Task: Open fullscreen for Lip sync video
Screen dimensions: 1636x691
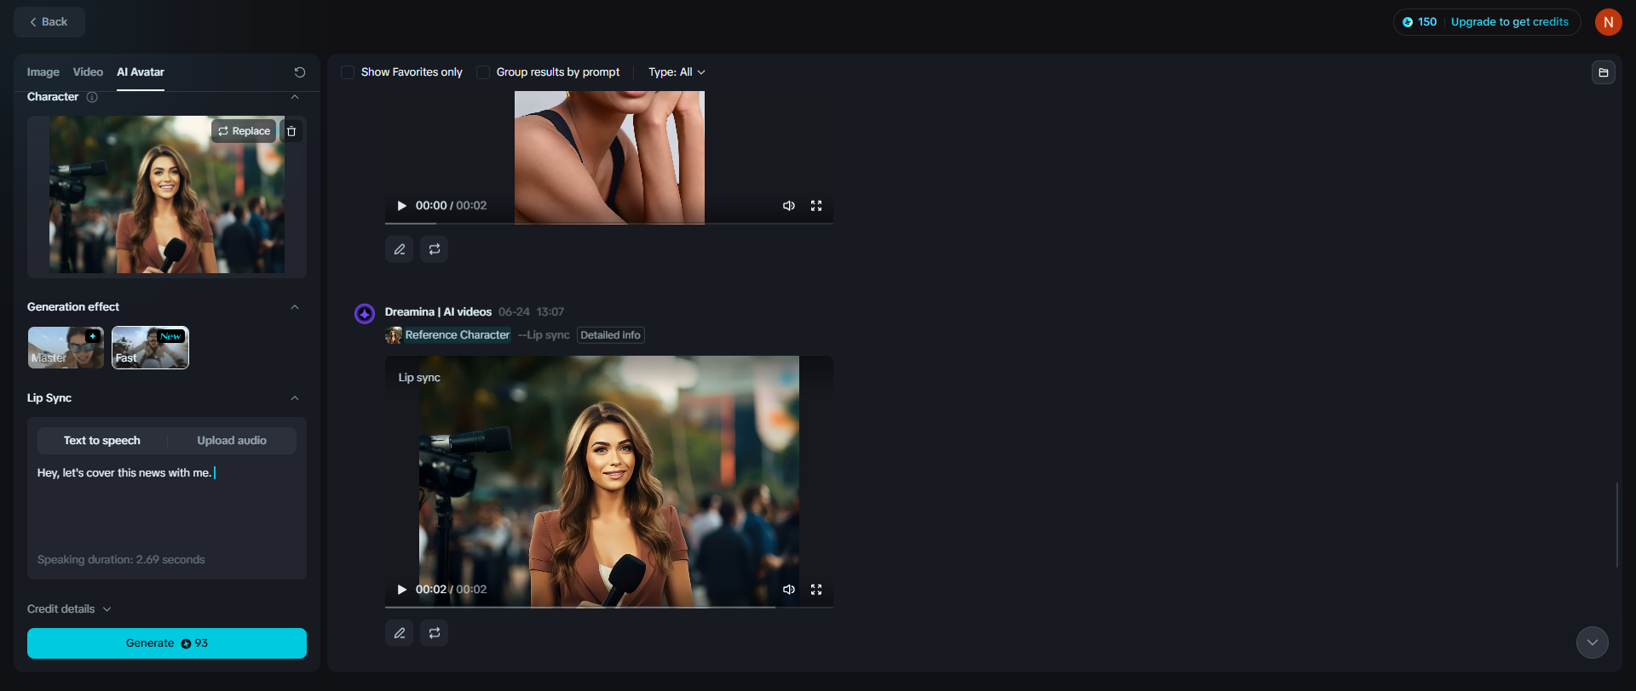Action: (x=816, y=590)
